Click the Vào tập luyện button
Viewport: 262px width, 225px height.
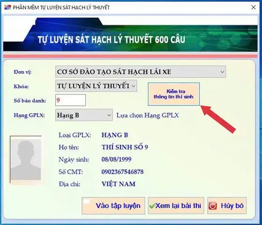(113, 206)
